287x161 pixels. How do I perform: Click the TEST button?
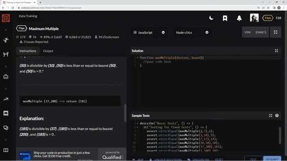point(253,159)
